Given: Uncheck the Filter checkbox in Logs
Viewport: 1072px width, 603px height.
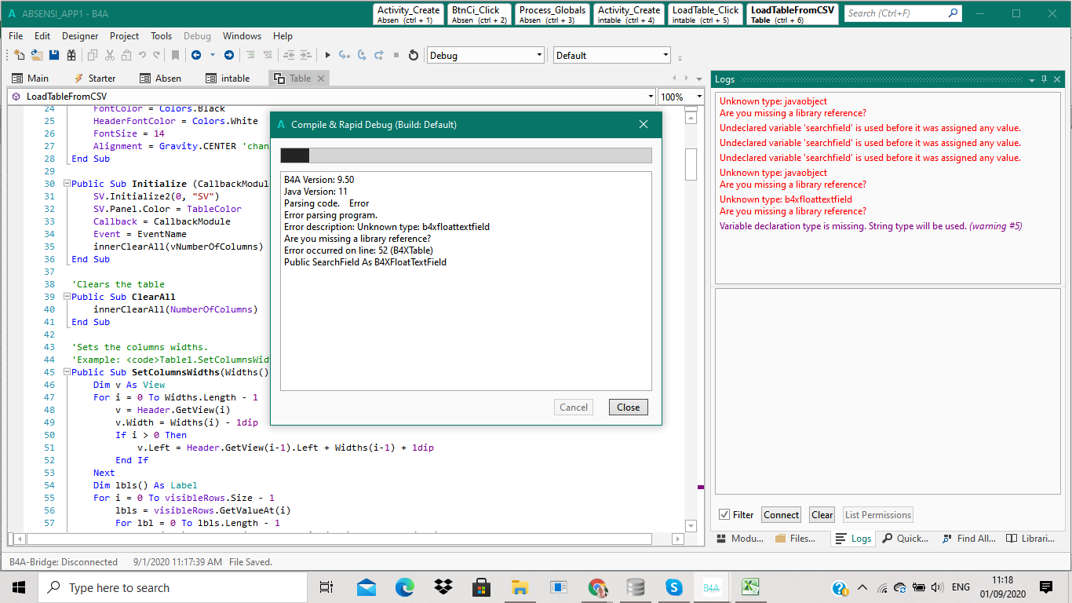Looking at the screenshot, I should pos(724,515).
